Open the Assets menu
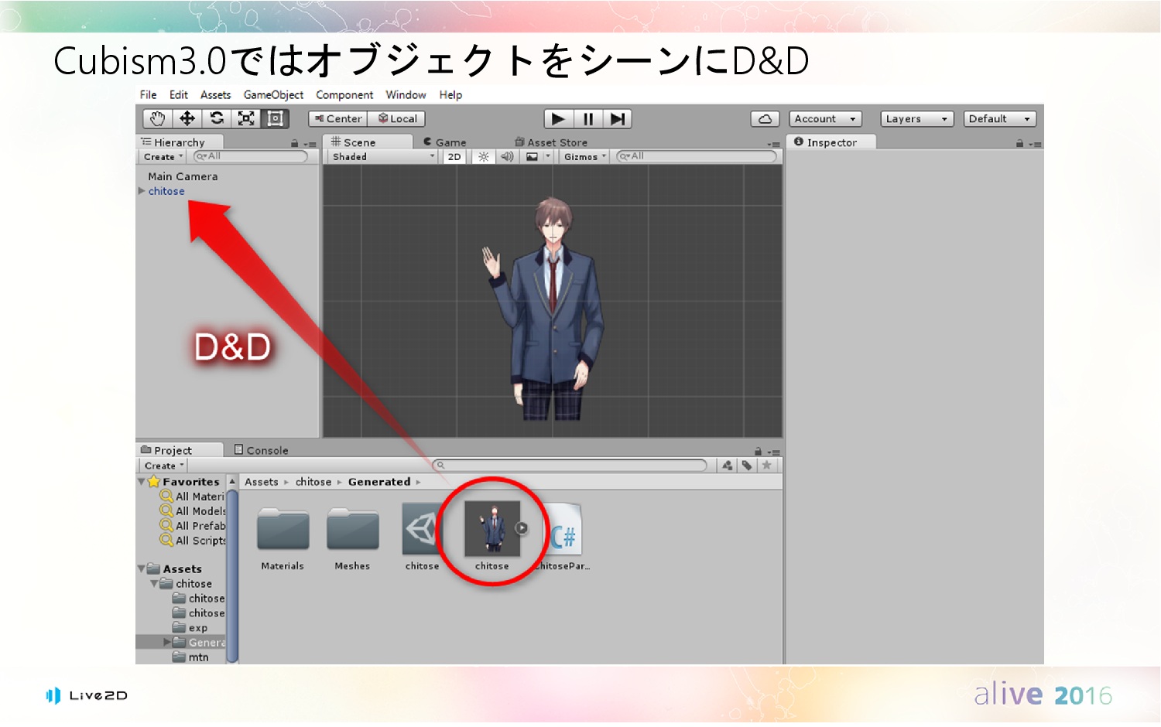The width and height of the screenshot is (1161, 727). pyautogui.click(x=215, y=95)
